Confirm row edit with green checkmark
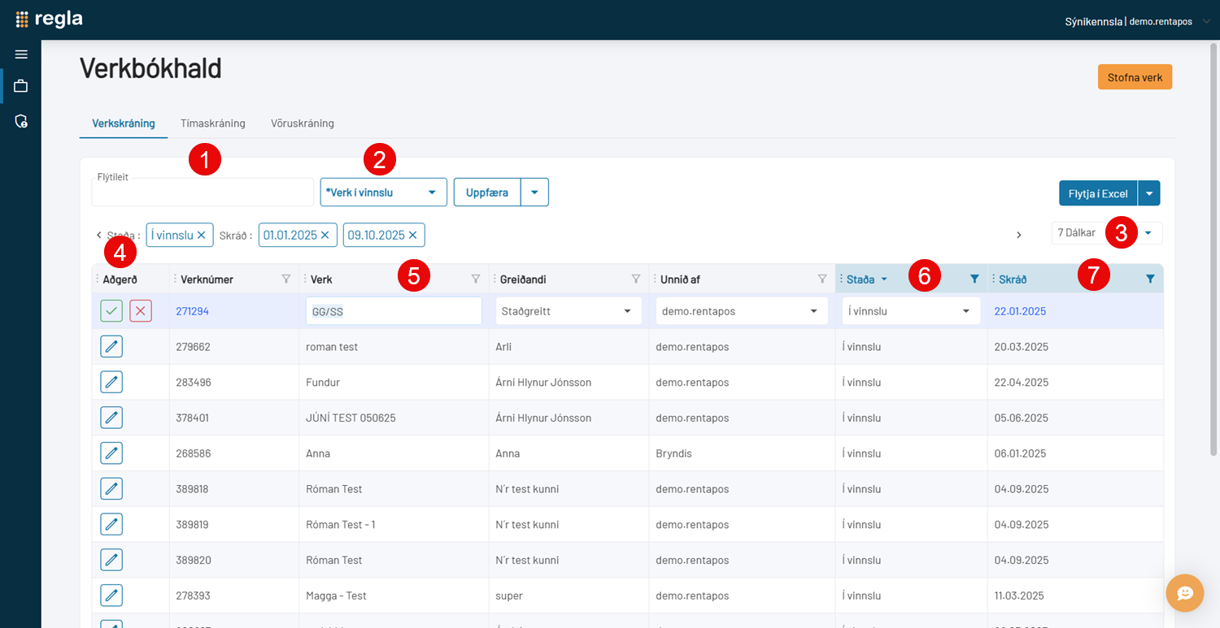Screen dimensions: 1220x628 111,311
